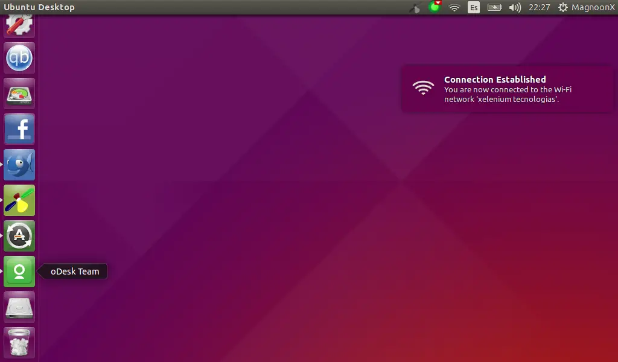
Task: Open the MagnoonX session gear menu
Action: 587,7
